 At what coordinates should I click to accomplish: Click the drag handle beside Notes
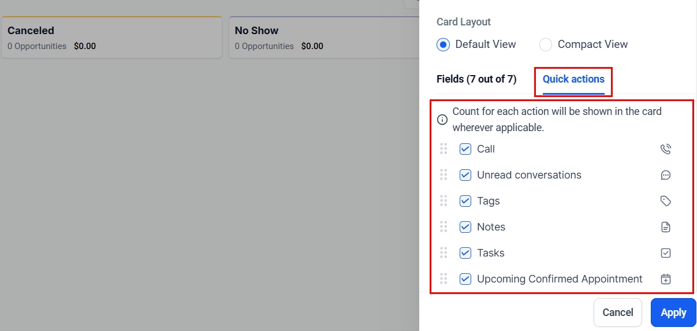coord(443,227)
